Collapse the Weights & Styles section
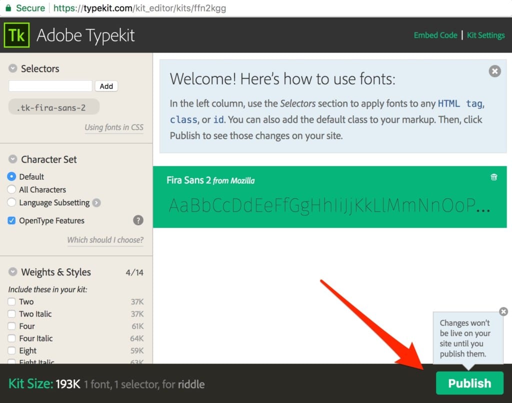 coord(12,272)
